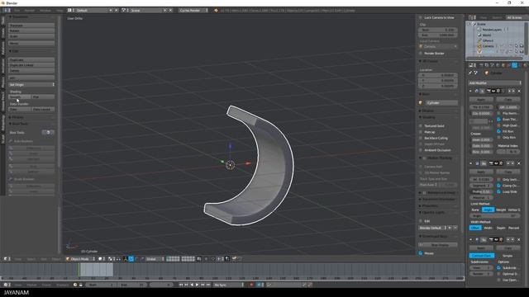Toggle the Backface Culling checkbox
Image resolution: width=529 pixels, height=297 pixels.
[421, 138]
